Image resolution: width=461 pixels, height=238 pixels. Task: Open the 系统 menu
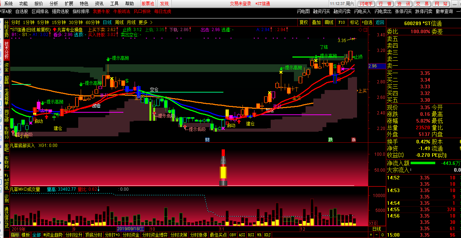8,4
